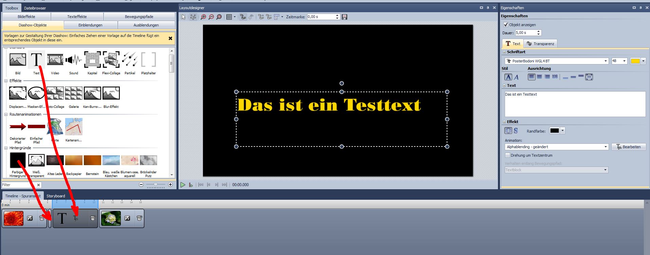
Task: Click the Partikel object icon
Action: pos(130,60)
